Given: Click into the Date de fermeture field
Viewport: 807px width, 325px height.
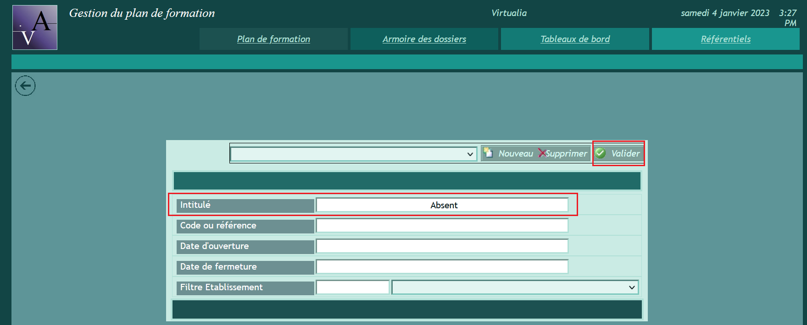Looking at the screenshot, I should tap(442, 267).
